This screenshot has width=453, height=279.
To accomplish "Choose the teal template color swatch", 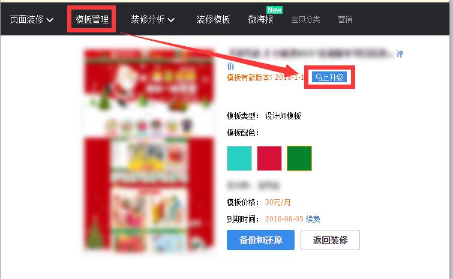I will pos(239,158).
